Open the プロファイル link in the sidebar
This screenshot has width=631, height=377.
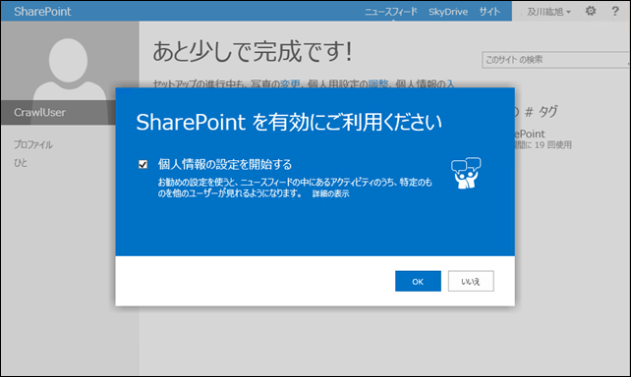(x=33, y=144)
